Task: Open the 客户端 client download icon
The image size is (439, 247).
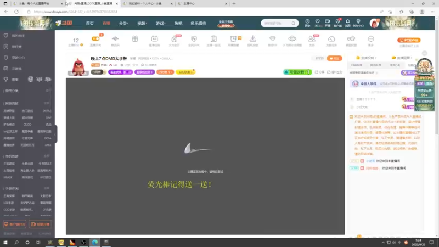Action: 337,23
